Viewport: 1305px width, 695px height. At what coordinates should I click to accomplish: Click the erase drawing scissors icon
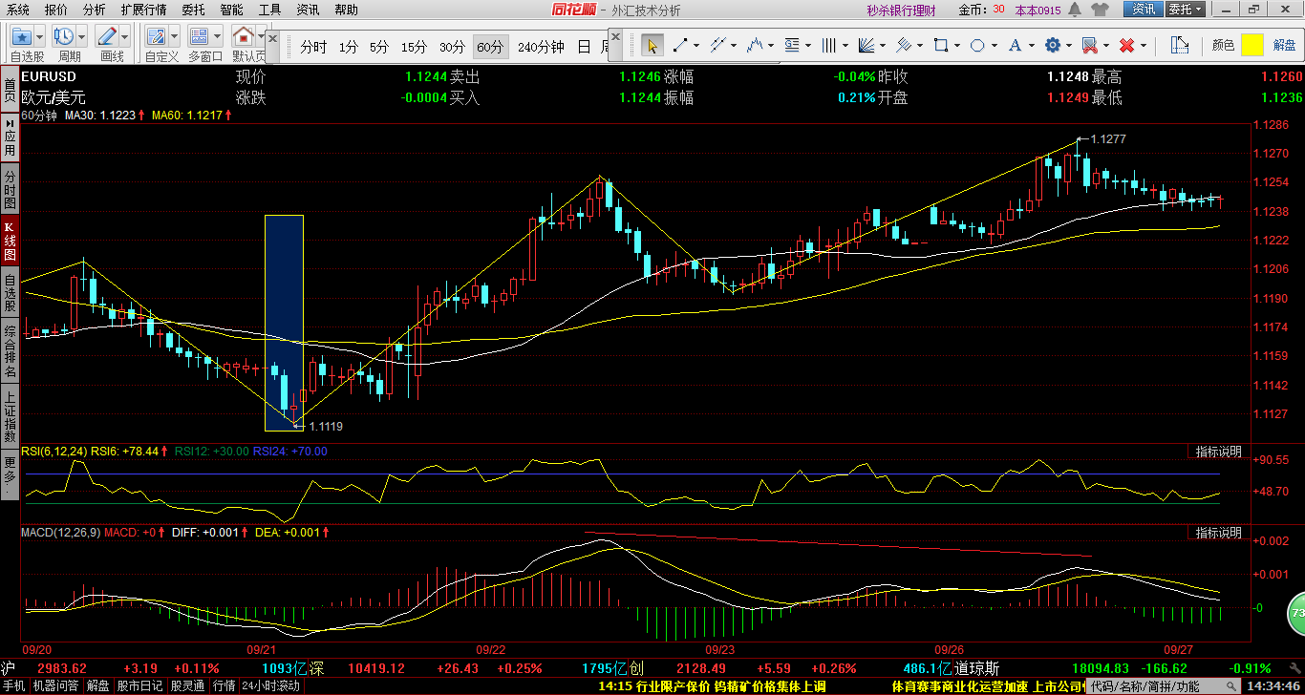(1088, 45)
